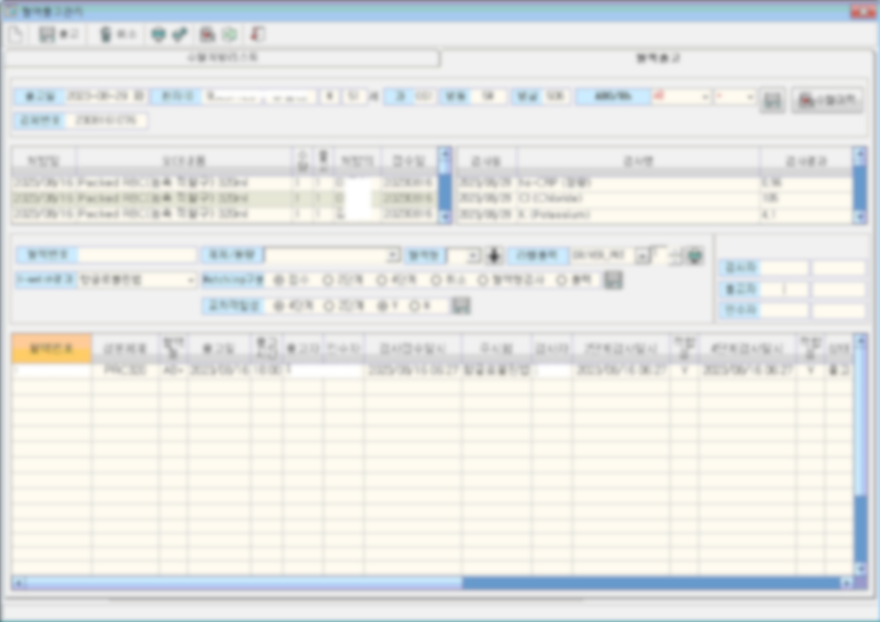Screen dimensions: 880x622
Task: Click the printer button at the header's right end
Action: pyautogui.click(x=828, y=100)
